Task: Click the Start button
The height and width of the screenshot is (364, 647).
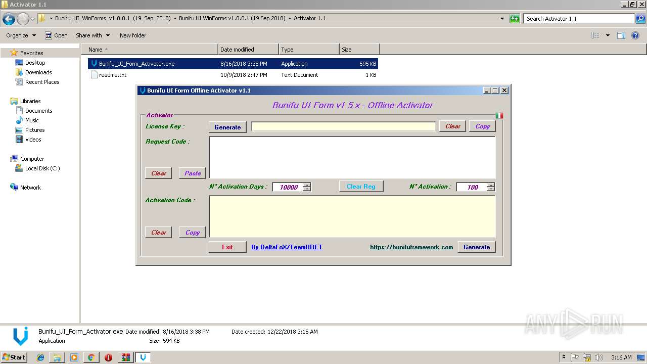Action: [x=14, y=357]
